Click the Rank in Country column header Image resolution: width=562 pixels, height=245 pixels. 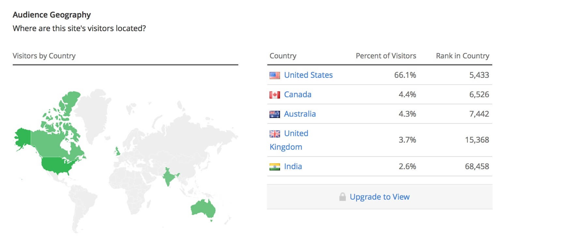click(463, 56)
